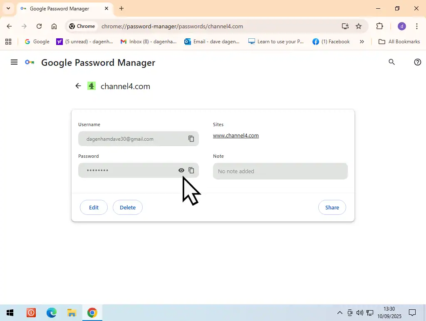This screenshot has height=321, width=426.
Task: Reload the page
Action: pos(39,26)
